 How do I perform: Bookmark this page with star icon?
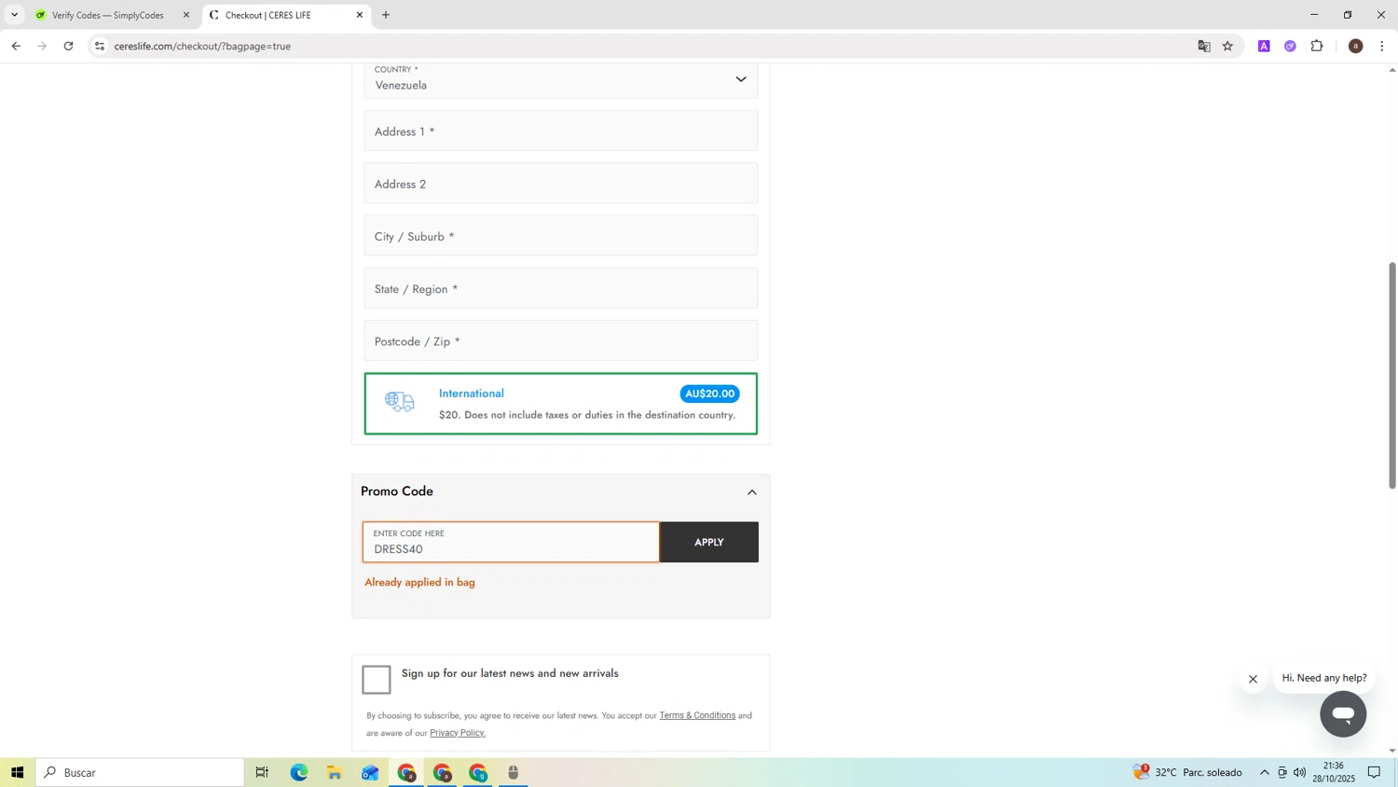click(x=1227, y=46)
